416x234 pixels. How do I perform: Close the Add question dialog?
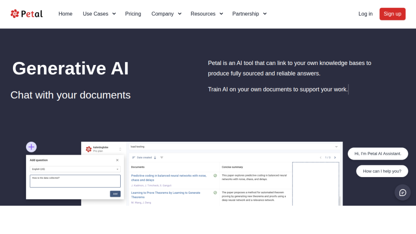(117, 160)
